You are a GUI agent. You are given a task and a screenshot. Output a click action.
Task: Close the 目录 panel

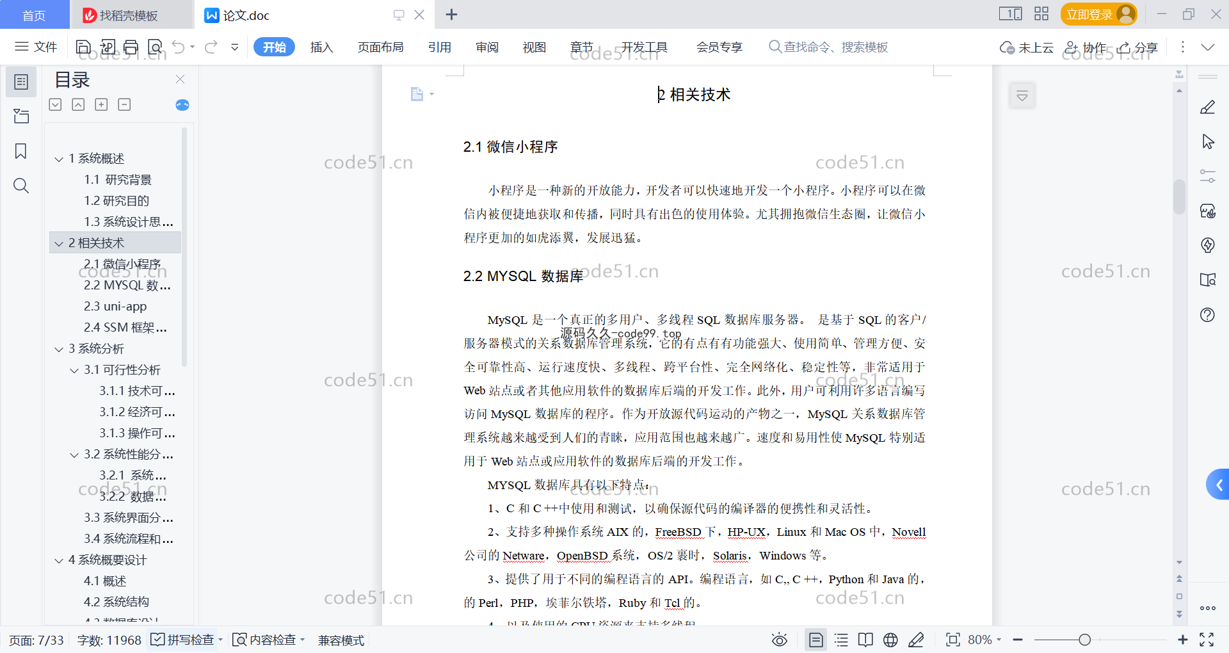180,79
